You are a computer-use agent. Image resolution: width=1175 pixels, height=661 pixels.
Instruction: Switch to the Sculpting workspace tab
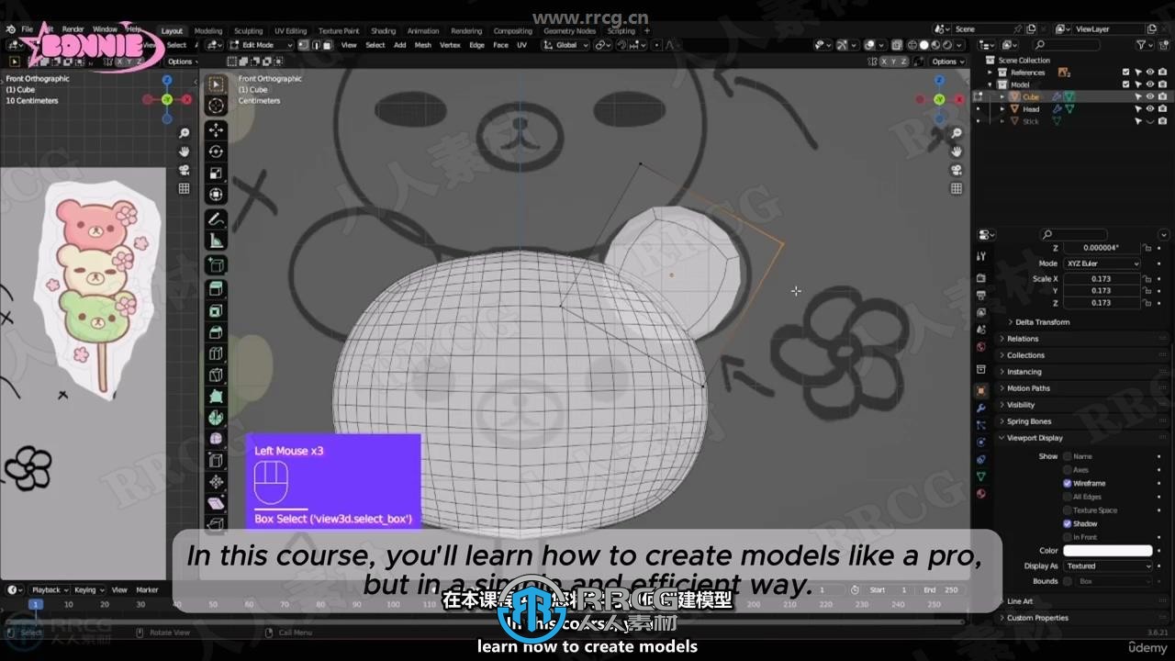click(248, 30)
